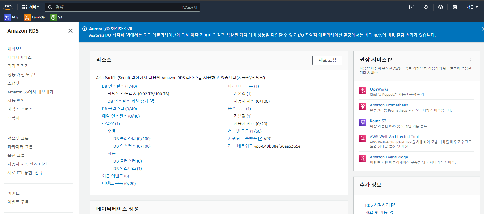Open 제로 ETL 통합 in sidebar

[20, 173]
